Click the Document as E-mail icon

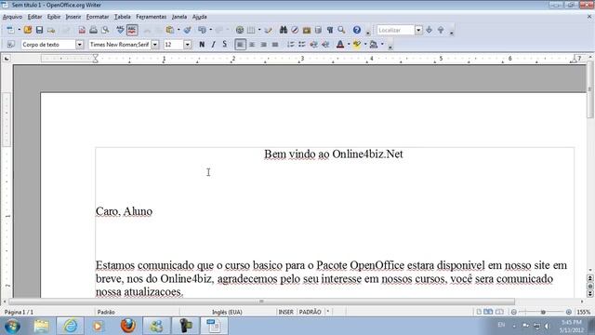click(x=51, y=30)
